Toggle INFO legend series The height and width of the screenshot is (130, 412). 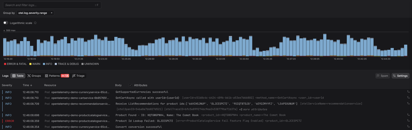pyautogui.click(x=48, y=64)
